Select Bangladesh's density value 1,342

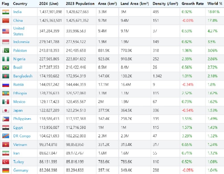point(157,76)
